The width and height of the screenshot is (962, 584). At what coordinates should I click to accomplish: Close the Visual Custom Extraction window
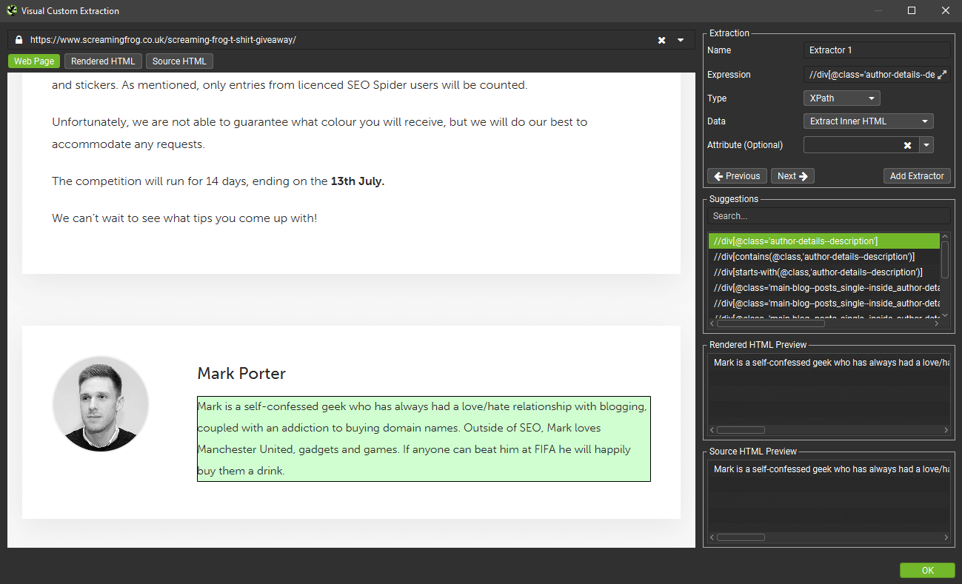[946, 11]
